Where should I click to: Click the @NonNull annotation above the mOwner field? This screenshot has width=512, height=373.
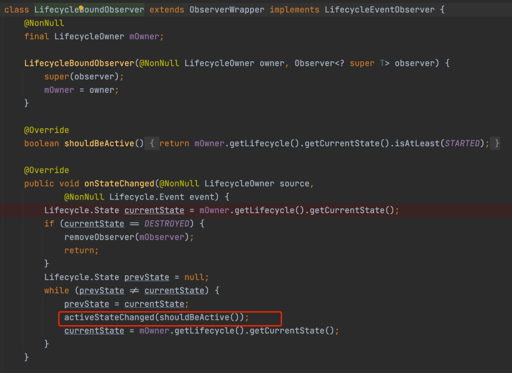tap(44, 23)
